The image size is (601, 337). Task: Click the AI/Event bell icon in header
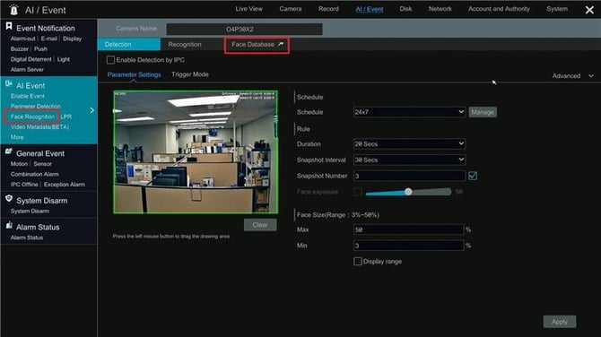point(14,10)
